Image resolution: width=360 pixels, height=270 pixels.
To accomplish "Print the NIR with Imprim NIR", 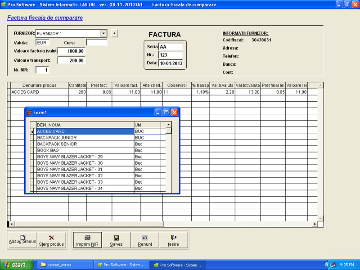I will tap(87, 240).
